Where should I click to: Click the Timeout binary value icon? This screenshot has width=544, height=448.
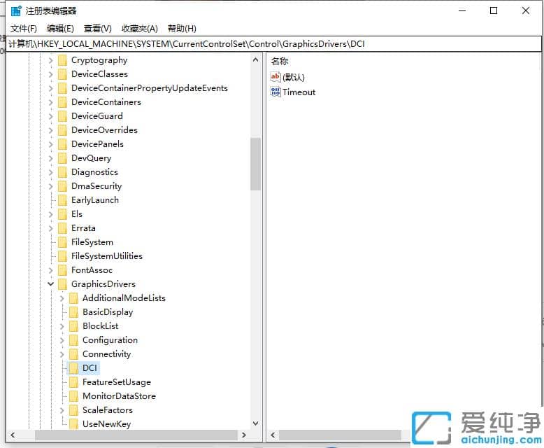pyautogui.click(x=275, y=92)
